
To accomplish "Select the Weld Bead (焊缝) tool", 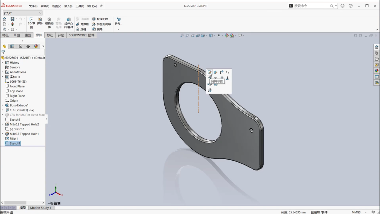I will click(81, 29).
